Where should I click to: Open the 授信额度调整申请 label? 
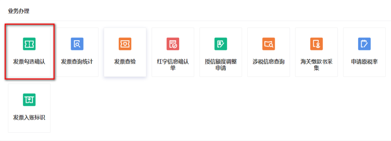pyautogui.click(x=221, y=65)
